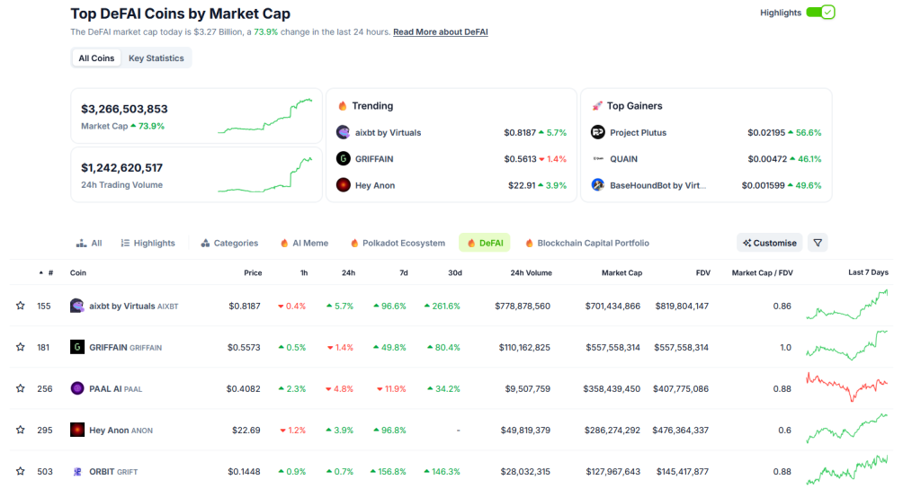Click Hey Anon logo in Trending card
Screen dimensions: 921x489
click(x=343, y=185)
